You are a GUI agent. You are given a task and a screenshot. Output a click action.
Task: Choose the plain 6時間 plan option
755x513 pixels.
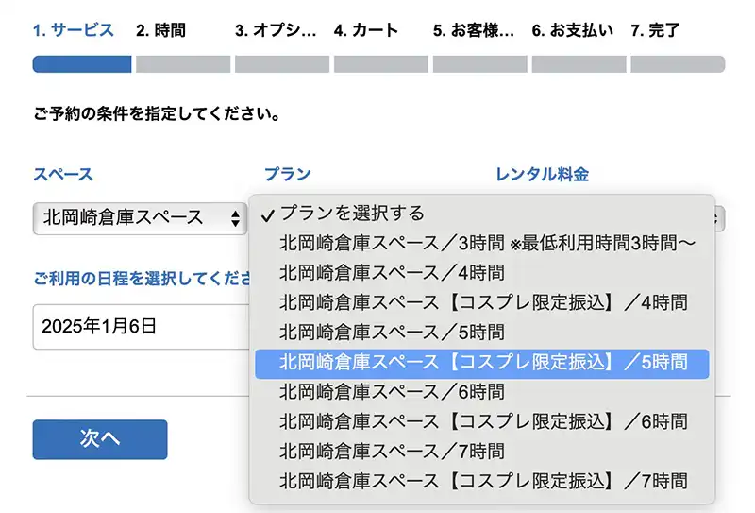pyautogui.click(x=392, y=391)
